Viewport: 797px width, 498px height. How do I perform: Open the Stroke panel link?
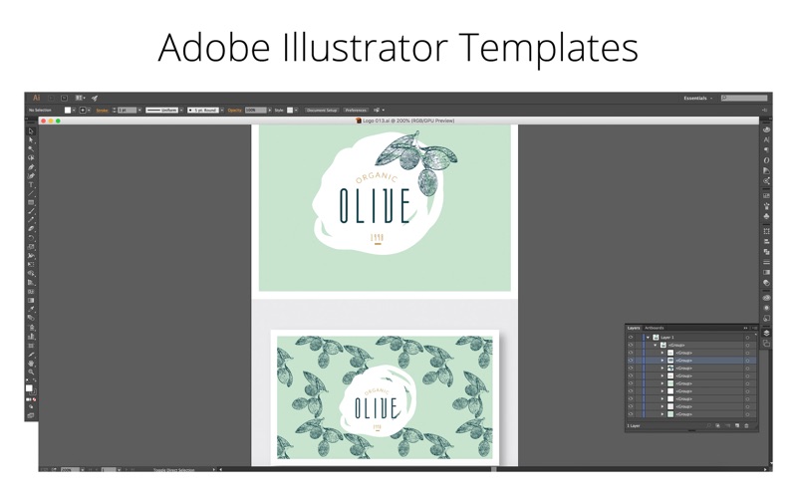[103, 111]
